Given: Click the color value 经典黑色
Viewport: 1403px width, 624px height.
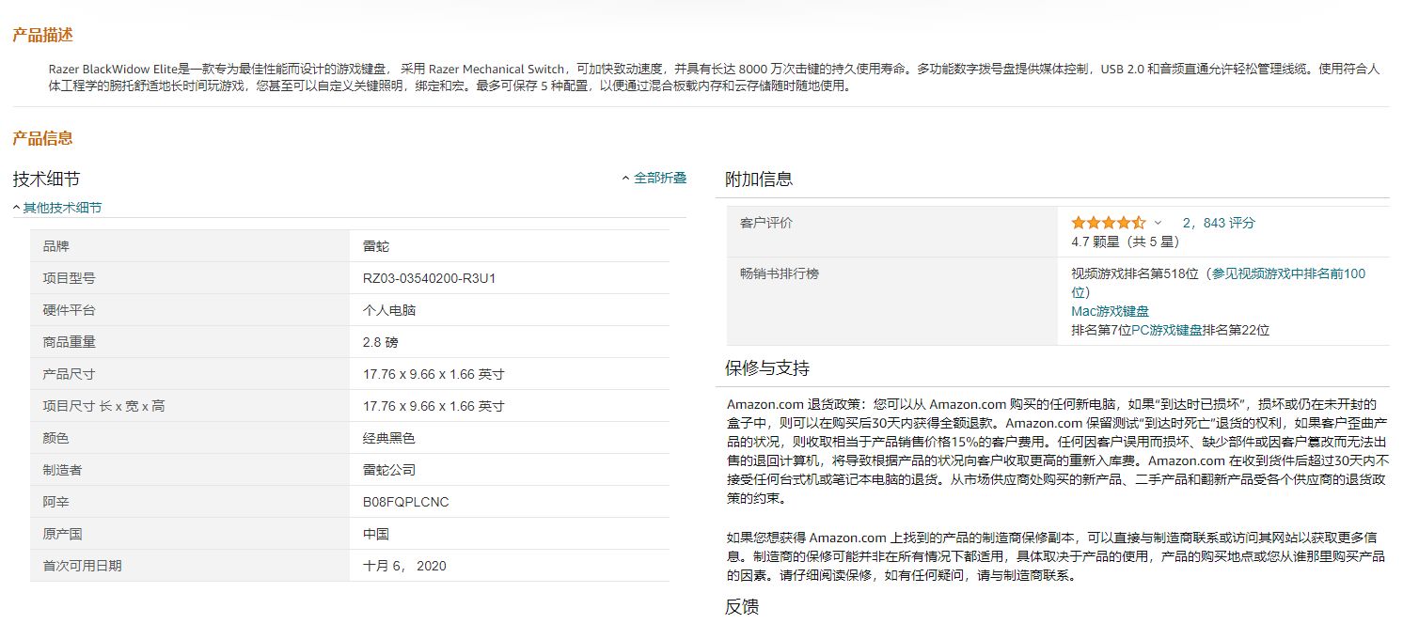Looking at the screenshot, I should click(x=389, y=438).
